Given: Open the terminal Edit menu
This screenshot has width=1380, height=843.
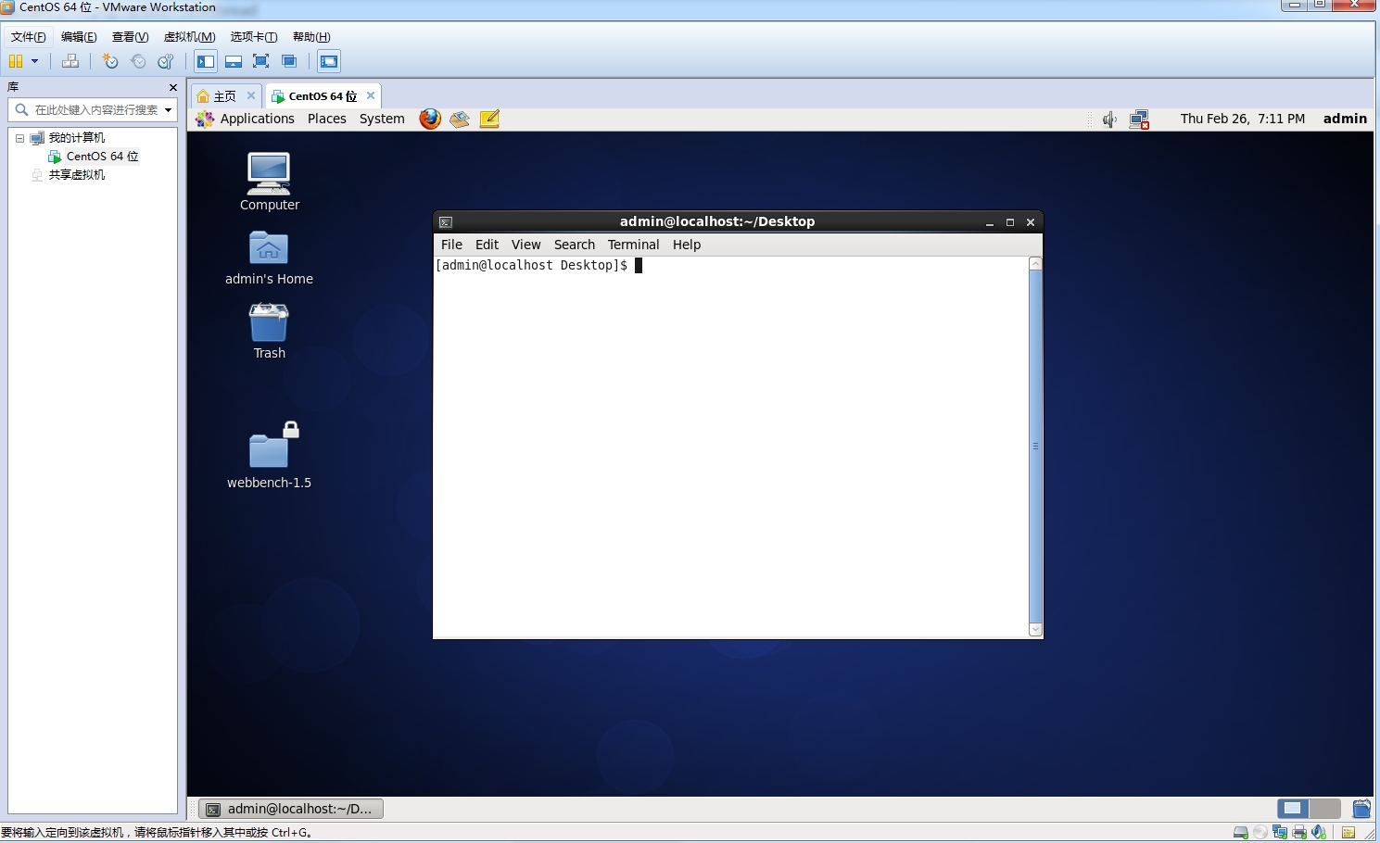Looking at the screenshot, I should pos(487,245).
